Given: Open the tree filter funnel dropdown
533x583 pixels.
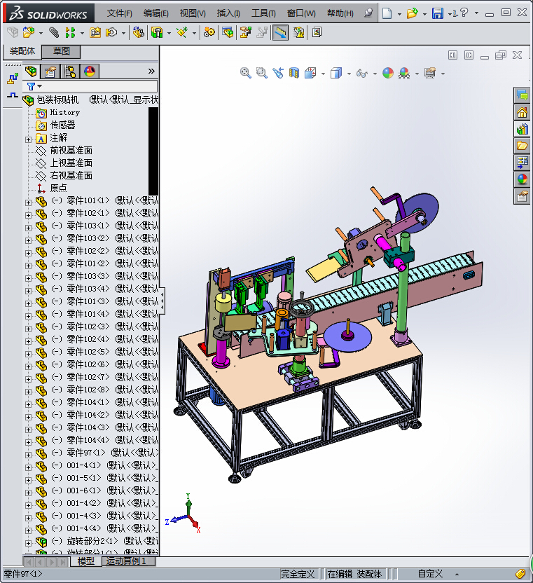Looking at the screenshot, I should tap(34, 86).
